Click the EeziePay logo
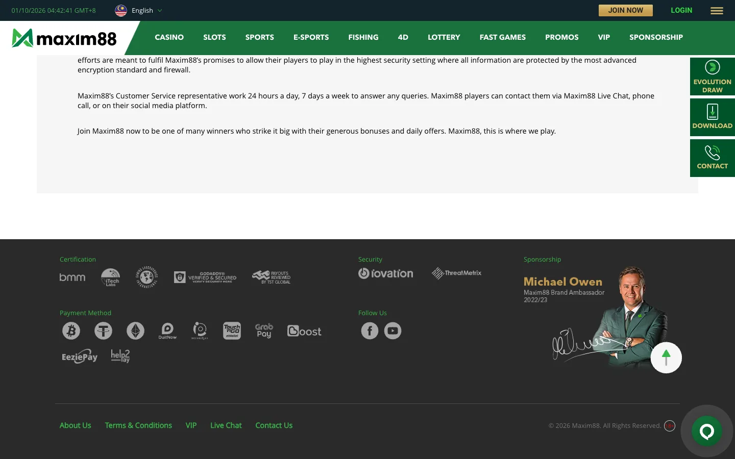Image resolution: width=735 pixels, height=459 pixels. tap(80, 356)
